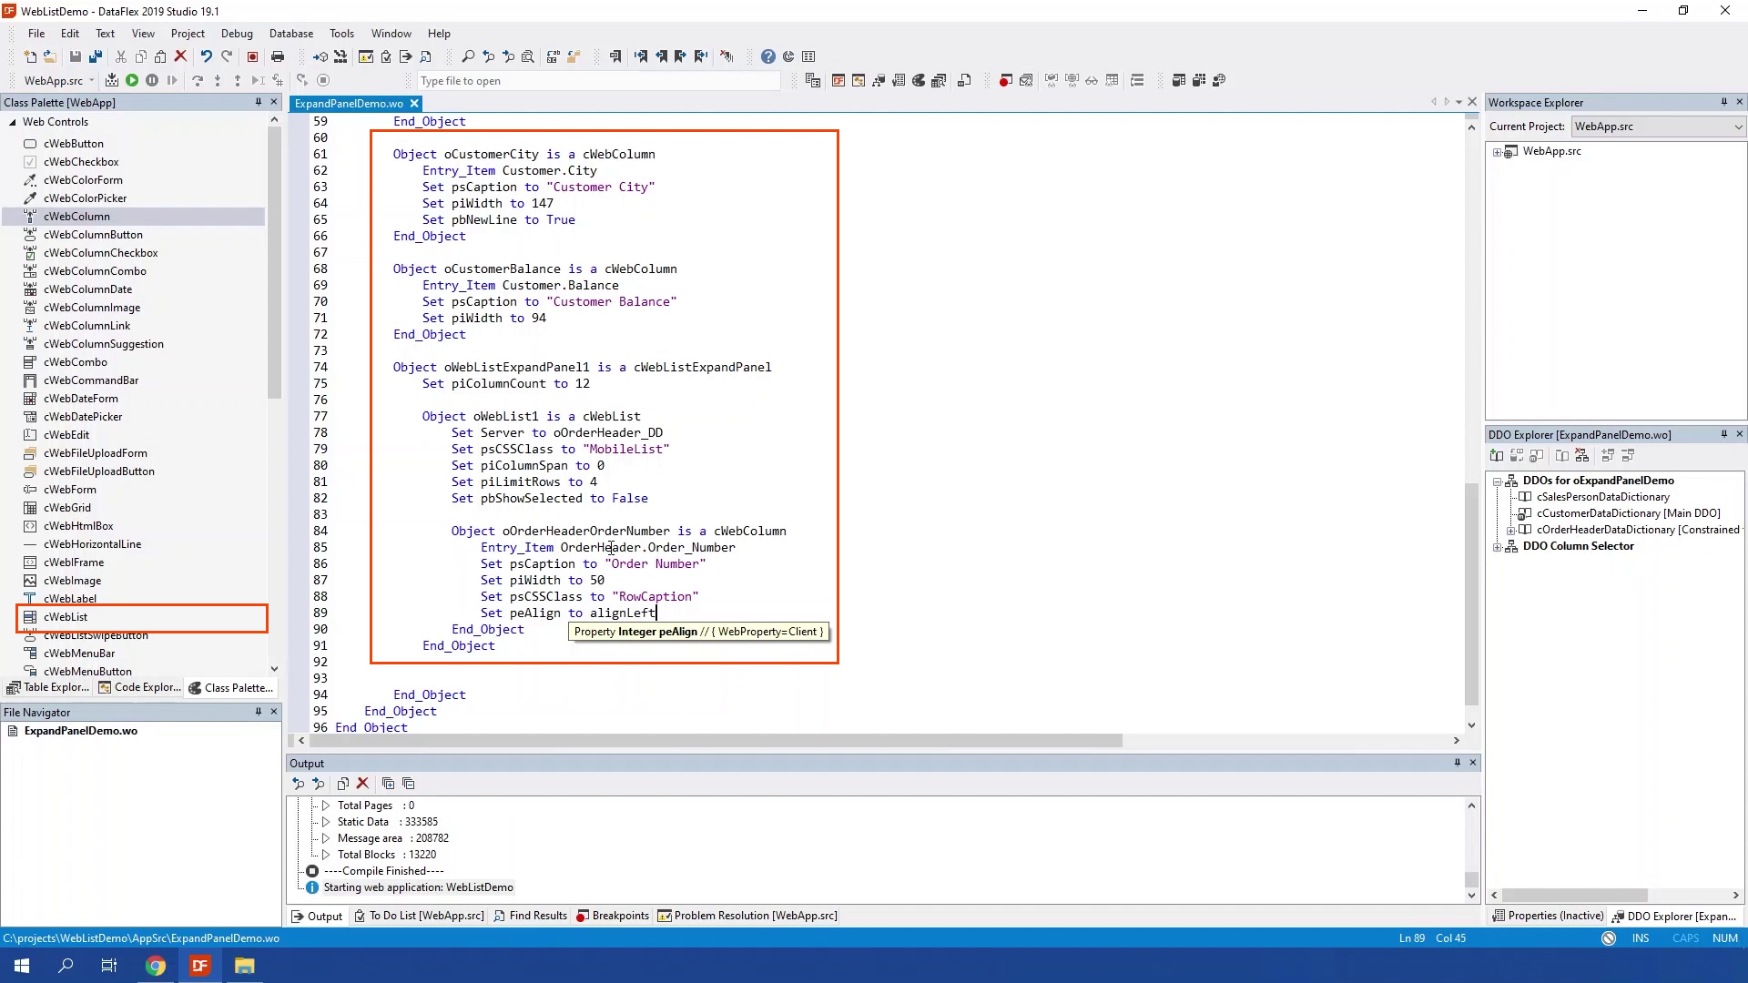Select cCustomerDataDictionary in DDO Explorer

(x=1600, y=513)
